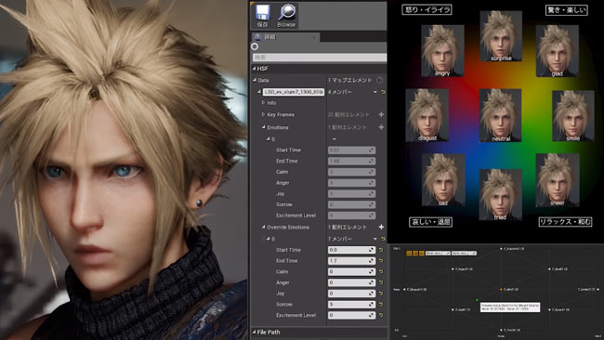This screenshot has width=604, height=340.
Task: Add element with Key Frames plus icon
Action: pyautogui.click(x=381, y=114)
